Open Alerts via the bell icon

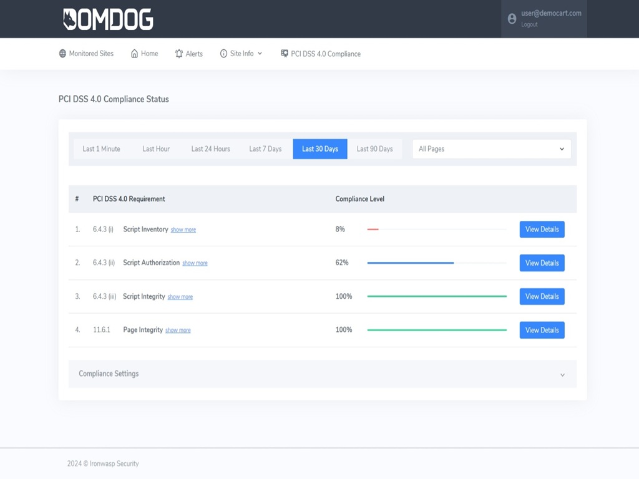pyautogui.click(x=178, y=54)
